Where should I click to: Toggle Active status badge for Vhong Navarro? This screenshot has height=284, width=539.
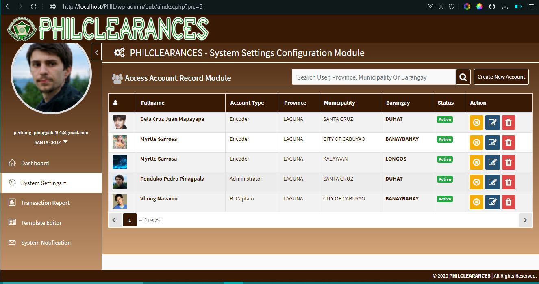click(445, 199)
